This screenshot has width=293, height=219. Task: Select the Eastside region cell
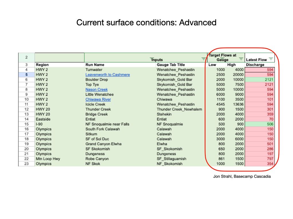point(60,119)
